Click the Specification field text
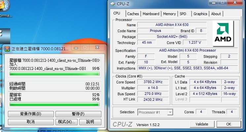This screenshot has width=246, height=132. (188, 50)
